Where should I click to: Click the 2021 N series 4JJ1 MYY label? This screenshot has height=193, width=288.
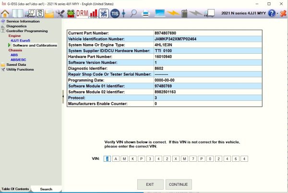(243, 13)
